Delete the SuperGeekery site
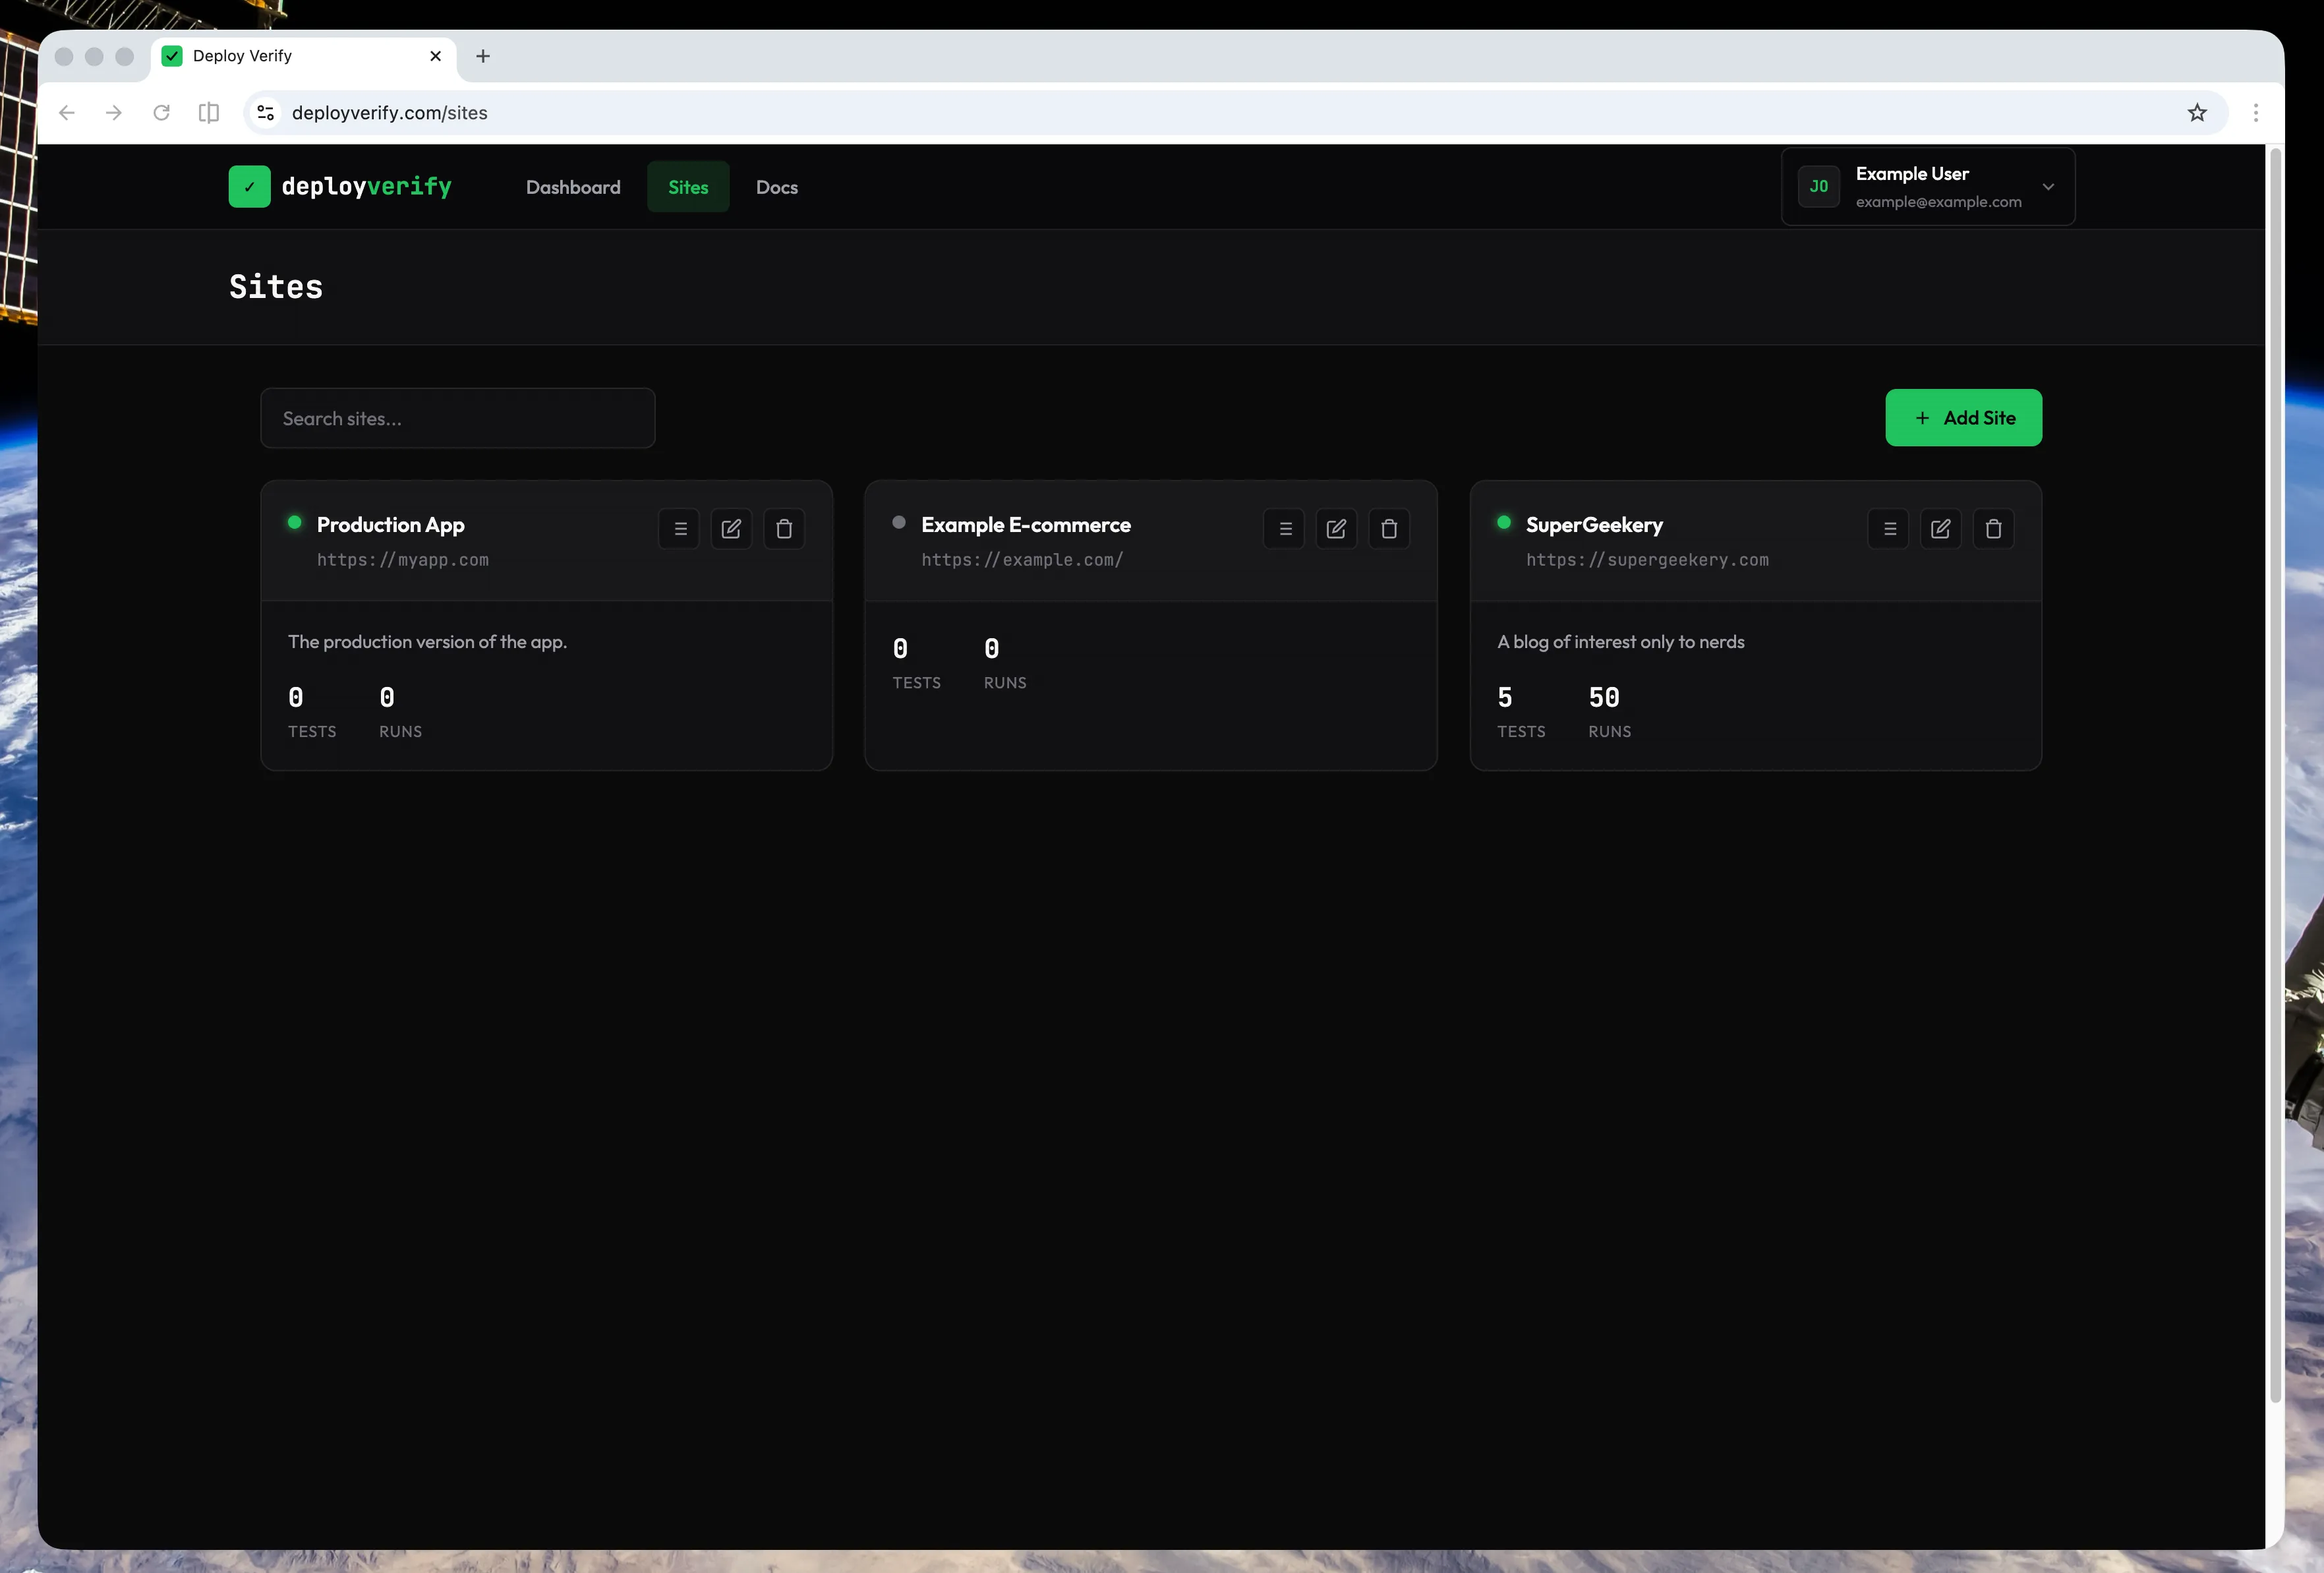This screenshot has height=1573, width=2324. (x=1993, y=528)
